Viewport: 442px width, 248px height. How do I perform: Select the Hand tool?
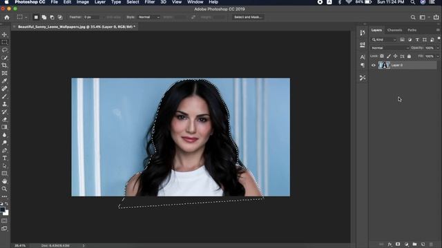pyautogui.click(x=5, y=181)
